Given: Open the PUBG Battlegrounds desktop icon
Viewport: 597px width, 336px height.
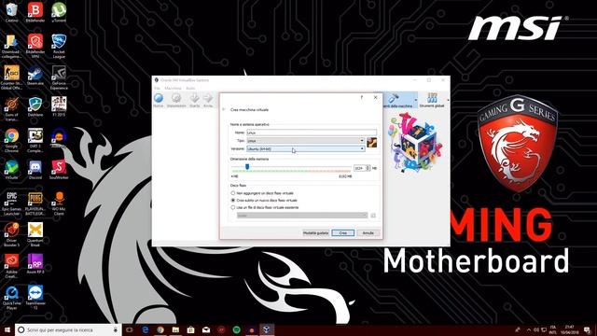Looking at the screenshot, I should point(35,203).
